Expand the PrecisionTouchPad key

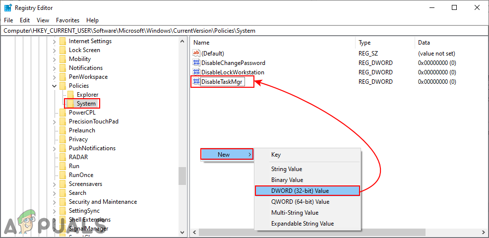point(54,121)
